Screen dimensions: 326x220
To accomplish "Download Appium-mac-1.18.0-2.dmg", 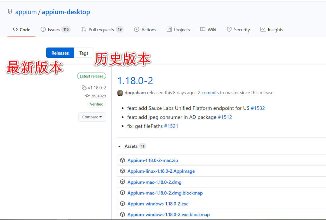I will click(x=155, y=182).
